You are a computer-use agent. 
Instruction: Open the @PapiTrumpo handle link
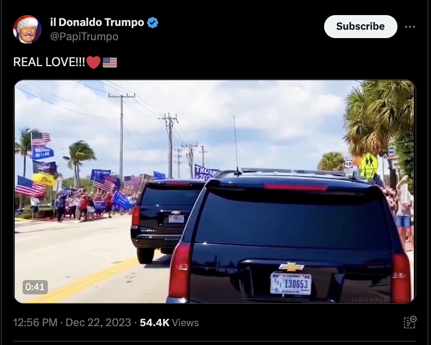click(84, 36)
